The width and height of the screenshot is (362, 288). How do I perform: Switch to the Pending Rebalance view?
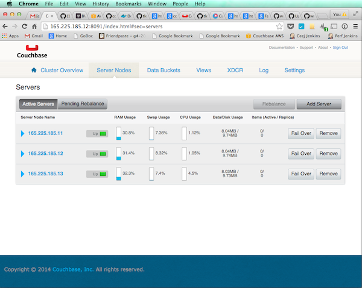coord(83,104)
